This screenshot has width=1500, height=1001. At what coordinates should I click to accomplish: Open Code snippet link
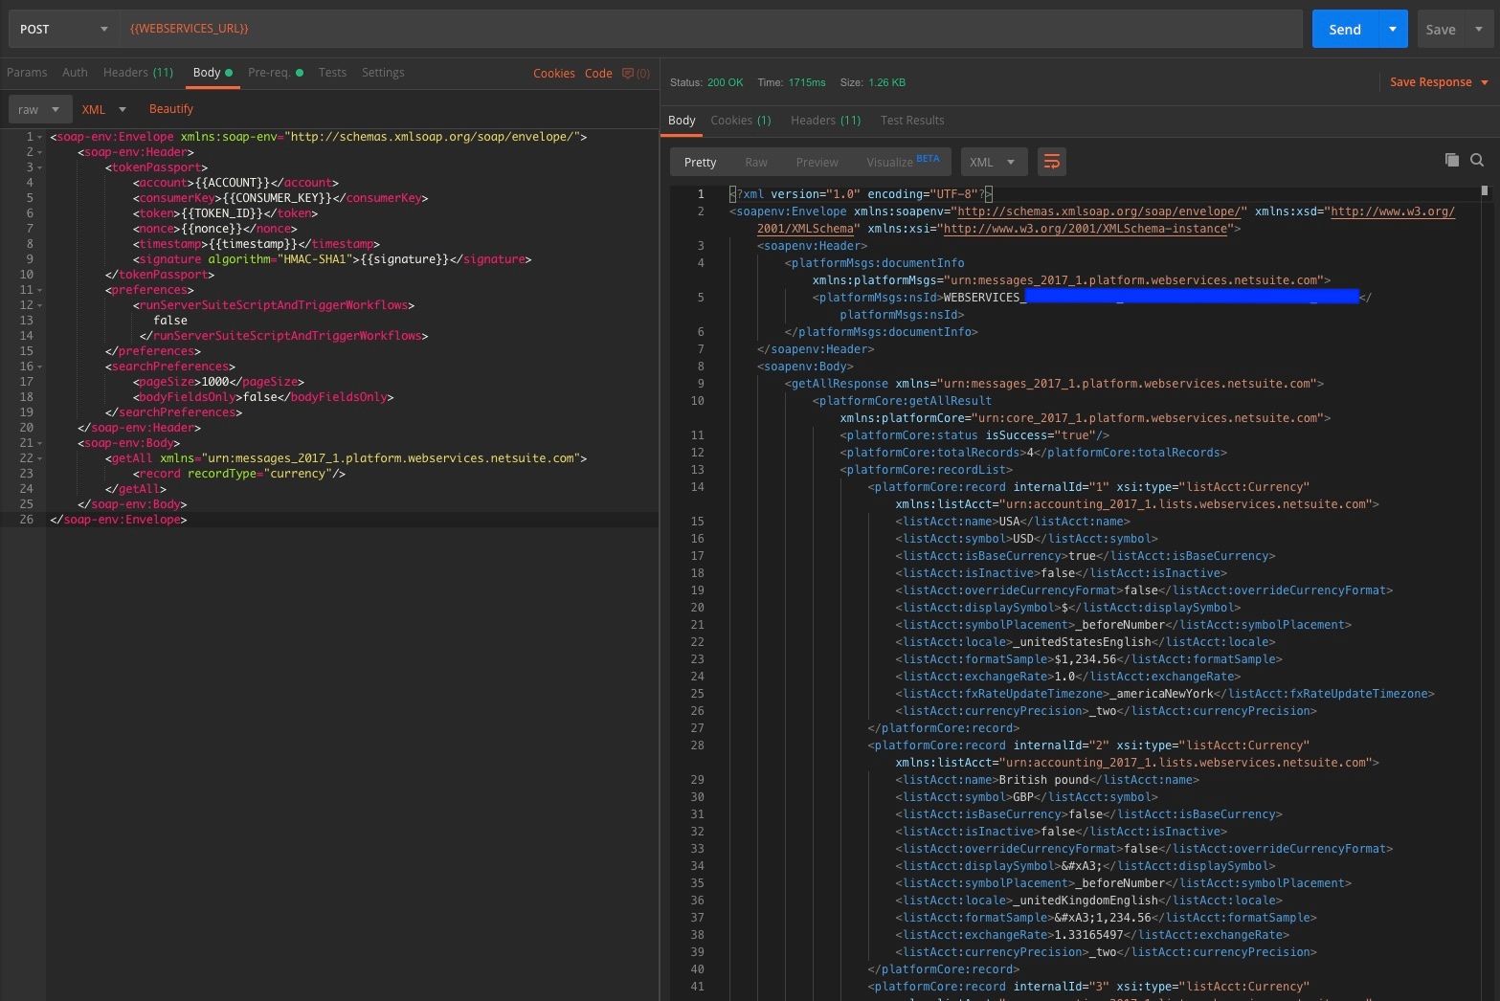(x=598, y=73)
